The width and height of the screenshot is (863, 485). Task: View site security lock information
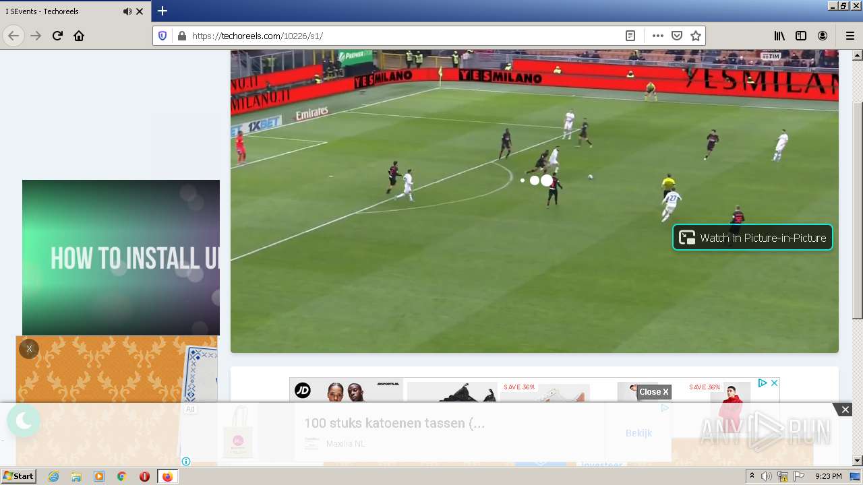click(x=181, y=36)
